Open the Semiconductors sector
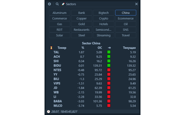The height and width of the screenshot is (115, 185). point(104,30)
